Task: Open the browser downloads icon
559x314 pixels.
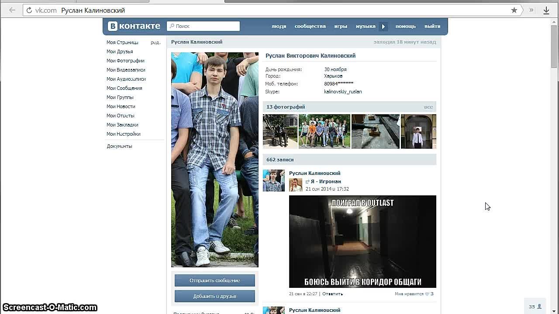Action: (546, 10)
